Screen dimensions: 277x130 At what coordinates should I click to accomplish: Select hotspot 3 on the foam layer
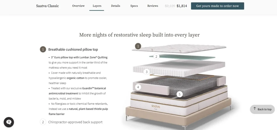pos(146,72)
